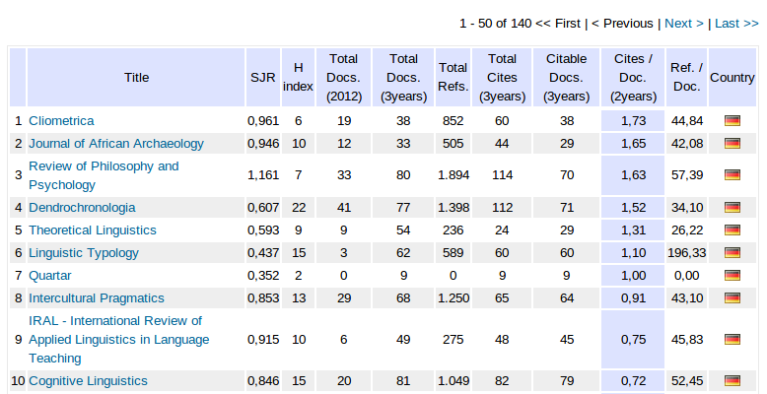The image size is (767, 394).
Task: Click the Total Cites (3years) header
Action: (x=502, y=77)
